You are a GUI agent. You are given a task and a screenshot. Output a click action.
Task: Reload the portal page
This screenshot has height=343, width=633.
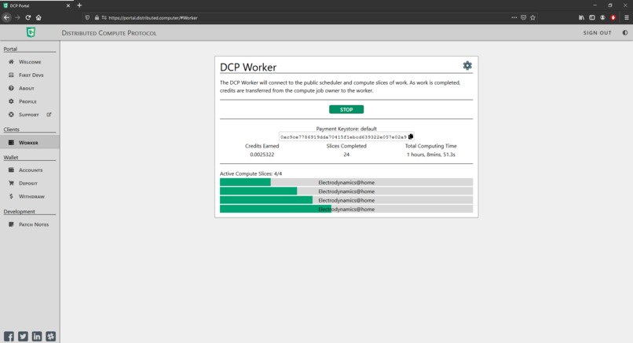click(27, 17)
